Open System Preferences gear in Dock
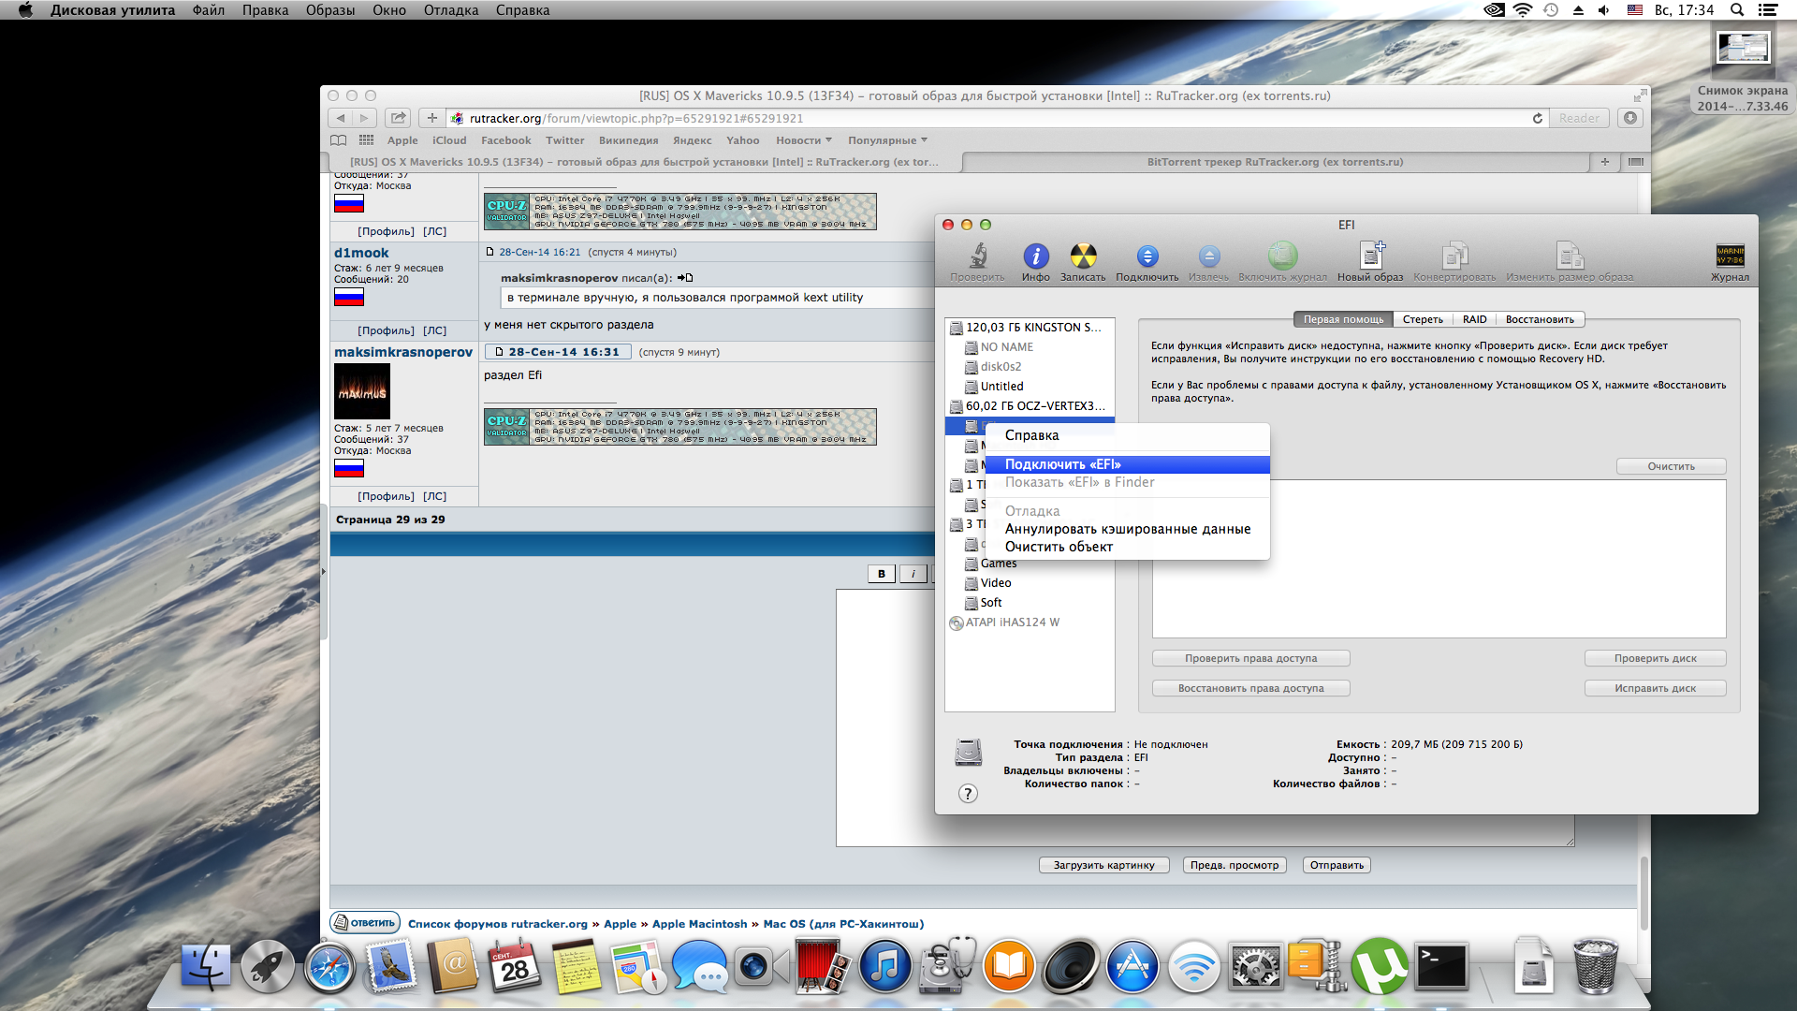The image size is (1797, 1011). (x=1255, y=967)
